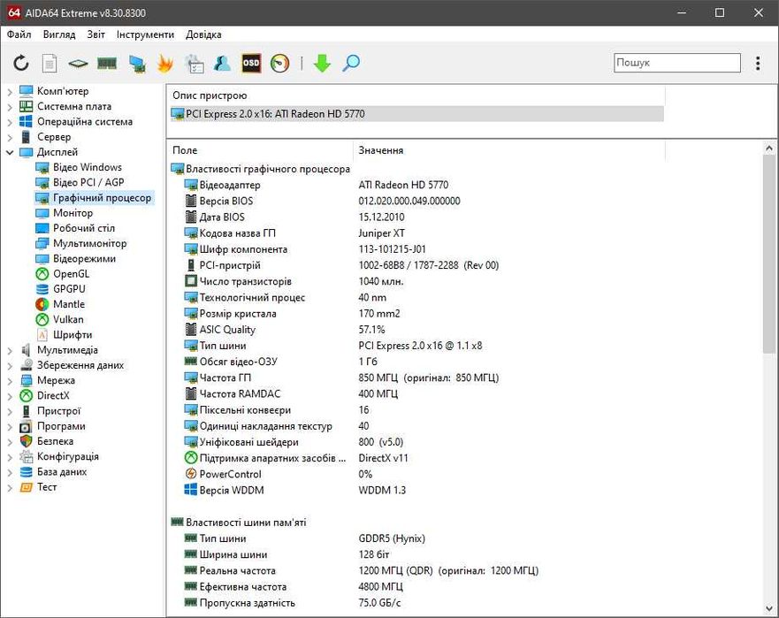Expand the Комп'ютер tree node
Screen dimensions: 779x618
point(10,92)
